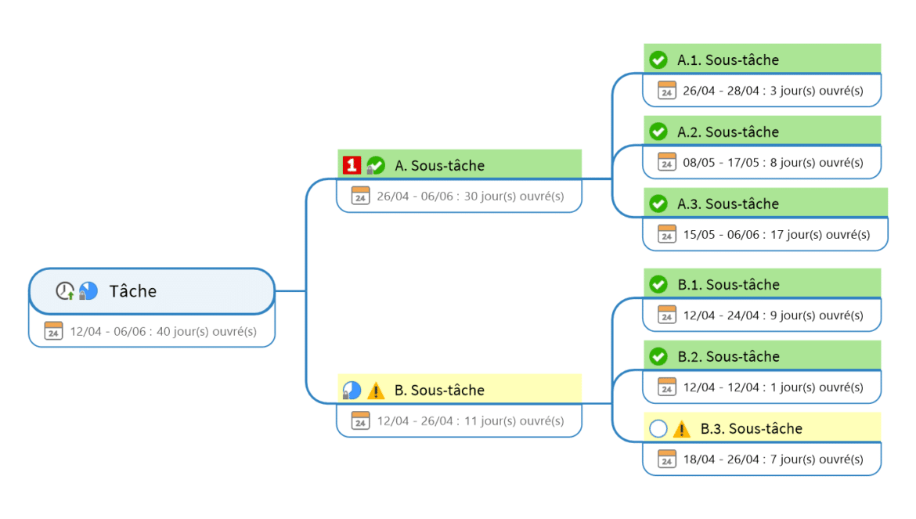
Task: Click the calendar icon under A.2. Sous-tâche
Action: (x=666, y=162)
